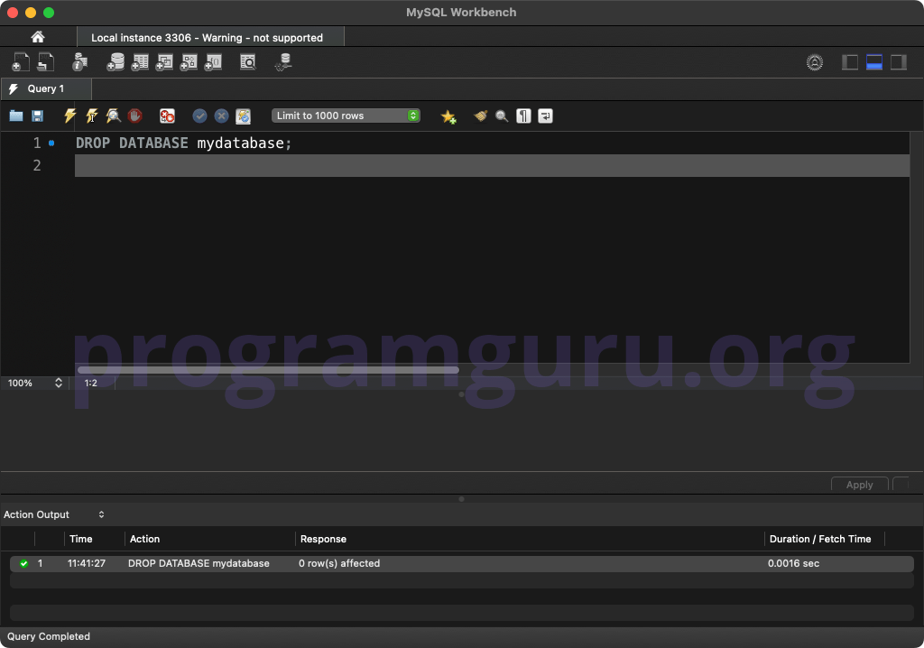924x648 pixels.
Task: Toggle invisible characters display
Action: pos(523,116)
